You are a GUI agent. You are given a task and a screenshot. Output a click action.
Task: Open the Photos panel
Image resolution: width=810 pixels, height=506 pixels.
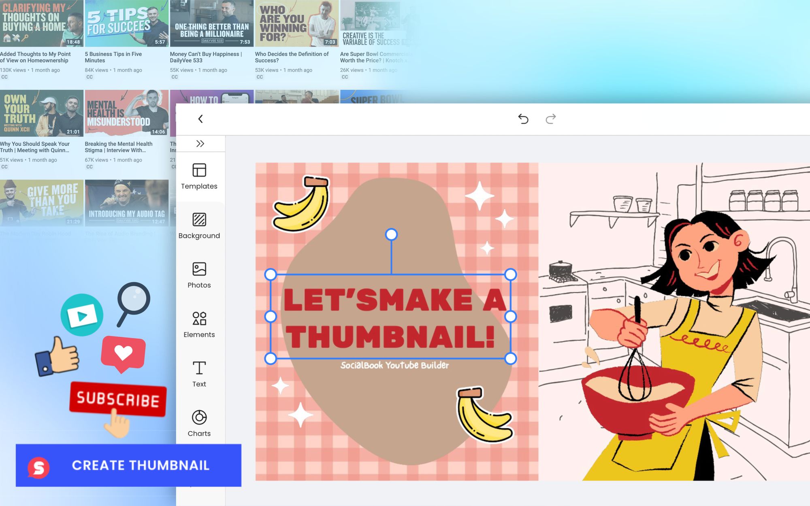[199, 275]
